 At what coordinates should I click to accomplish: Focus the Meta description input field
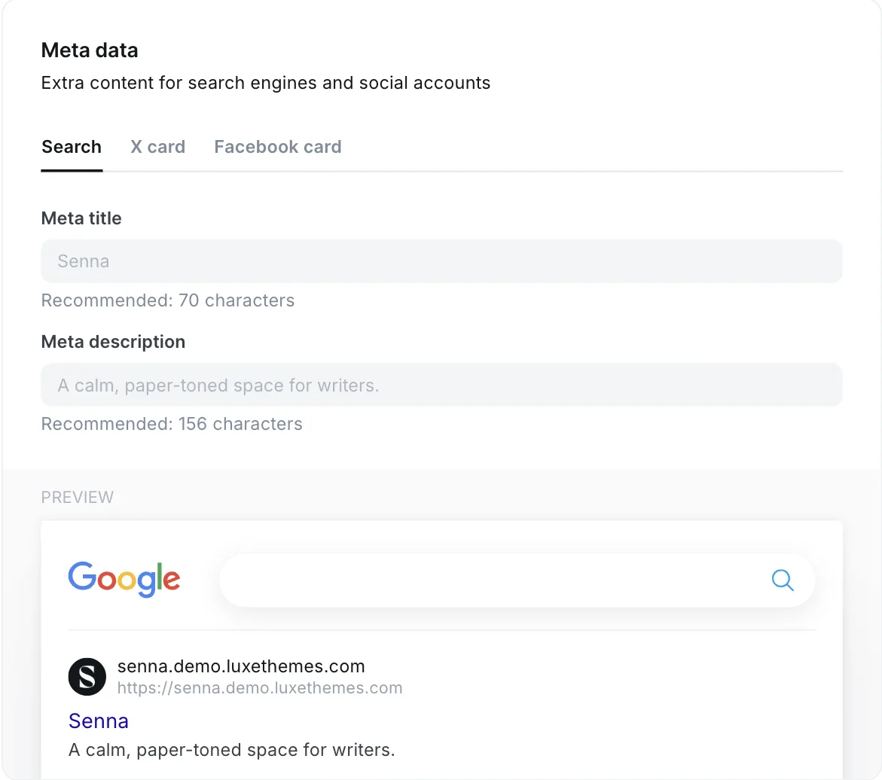tap(441, 385)
